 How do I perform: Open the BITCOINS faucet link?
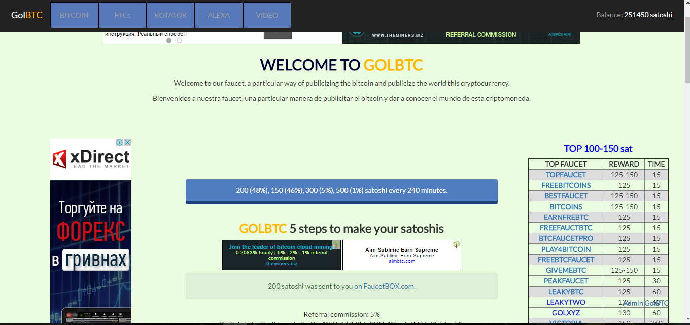pyautogui.click(x=566, y=207)
